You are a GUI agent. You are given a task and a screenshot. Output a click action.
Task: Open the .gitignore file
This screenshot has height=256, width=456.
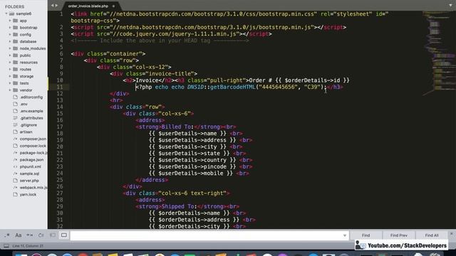coord(28,125)
